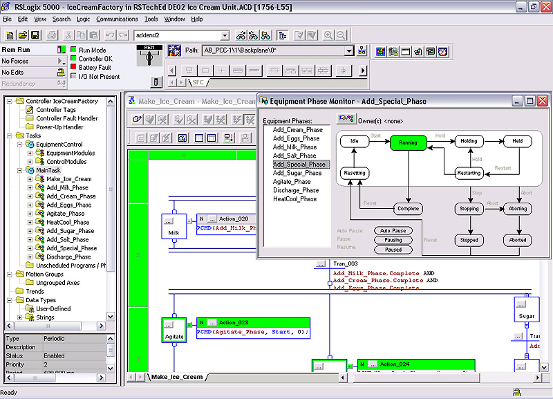
Task: Click the controller organizer horizontal scrollbar thumb
Action: pyautogui.click(x=48, y=326)
